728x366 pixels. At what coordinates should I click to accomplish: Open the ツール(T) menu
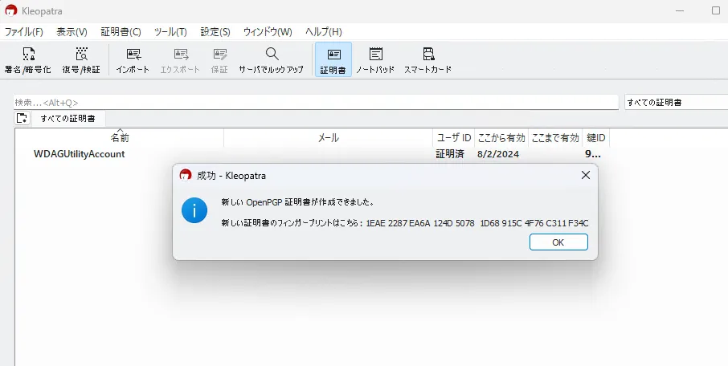pyautogui.click(x=170, y=32)
